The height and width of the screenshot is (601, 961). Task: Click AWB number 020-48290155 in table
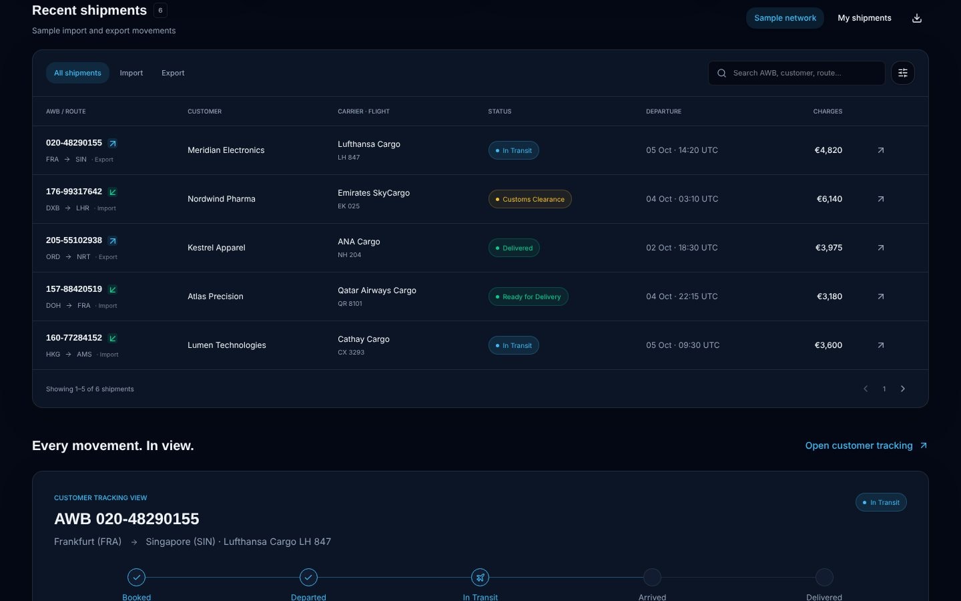tap(74, 143)
